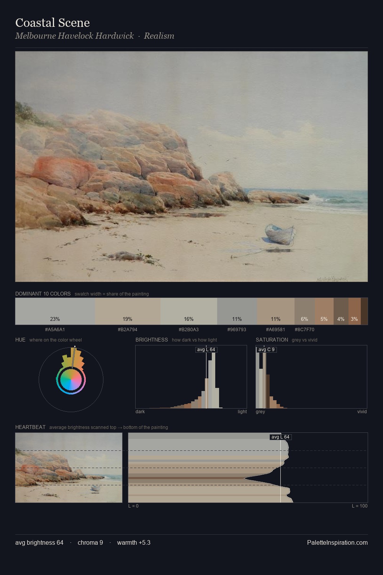Click the Coastal Scene title
This screenshot has height=575, width=383.
pos(52,23)
